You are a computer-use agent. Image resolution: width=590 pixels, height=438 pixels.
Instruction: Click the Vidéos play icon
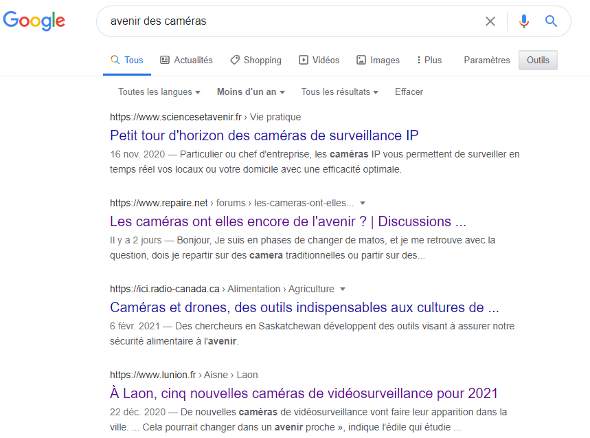tap(304, 60)
